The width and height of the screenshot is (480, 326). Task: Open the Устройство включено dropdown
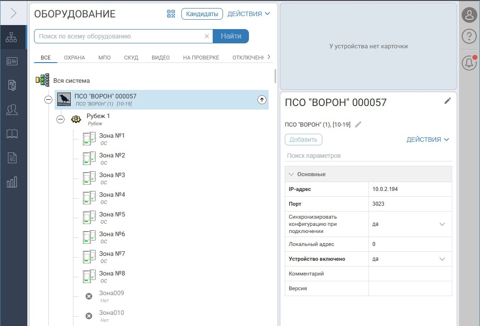(442, 259)
